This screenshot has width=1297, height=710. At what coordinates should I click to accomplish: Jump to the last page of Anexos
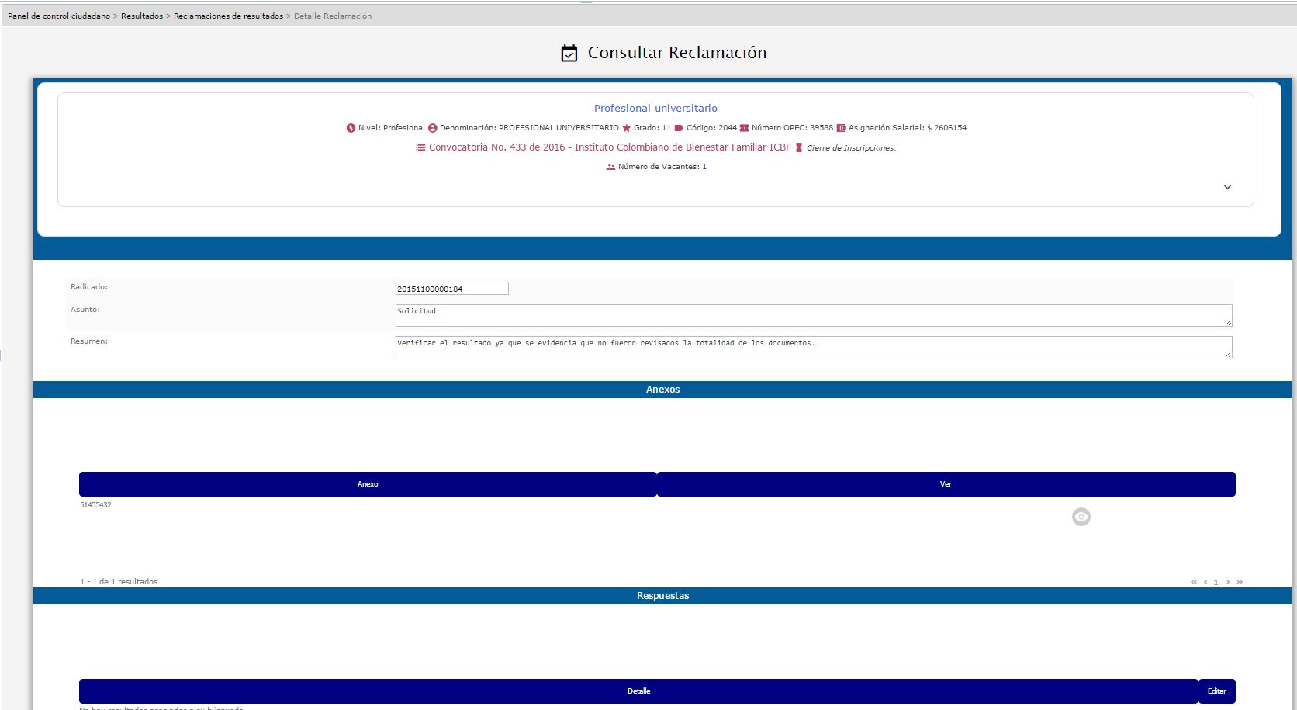tap(1240, 582)
